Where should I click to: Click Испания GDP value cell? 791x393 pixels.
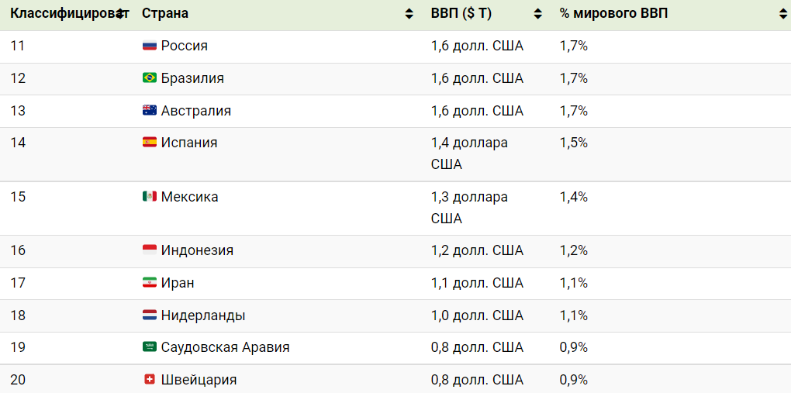coord(469,153)
